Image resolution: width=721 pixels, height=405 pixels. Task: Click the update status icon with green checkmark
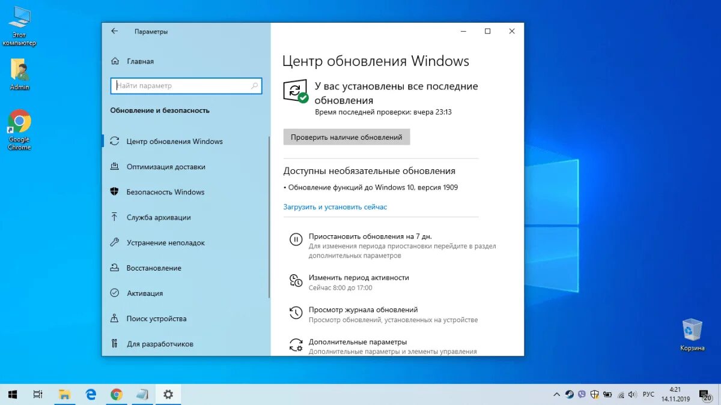296,91
